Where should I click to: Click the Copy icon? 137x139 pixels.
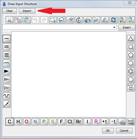[x=18, y=20]
